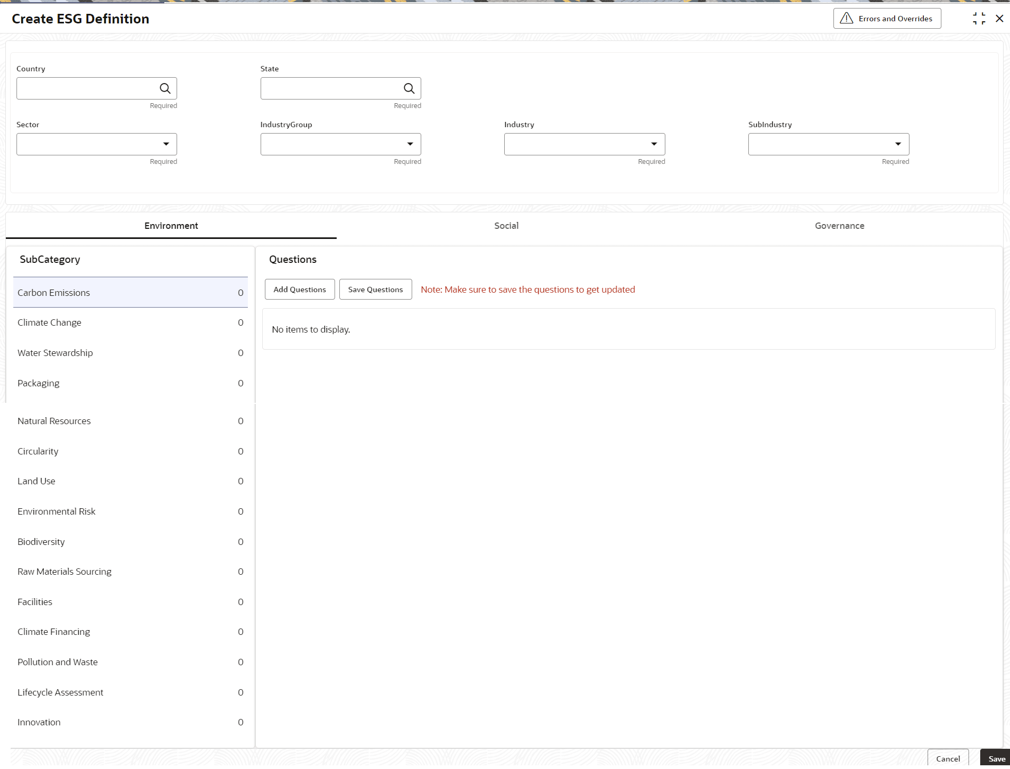Screen dimensions: 1010x769
Task: Select Lifecycle Assessment subcategory
Action: [130, 692]
